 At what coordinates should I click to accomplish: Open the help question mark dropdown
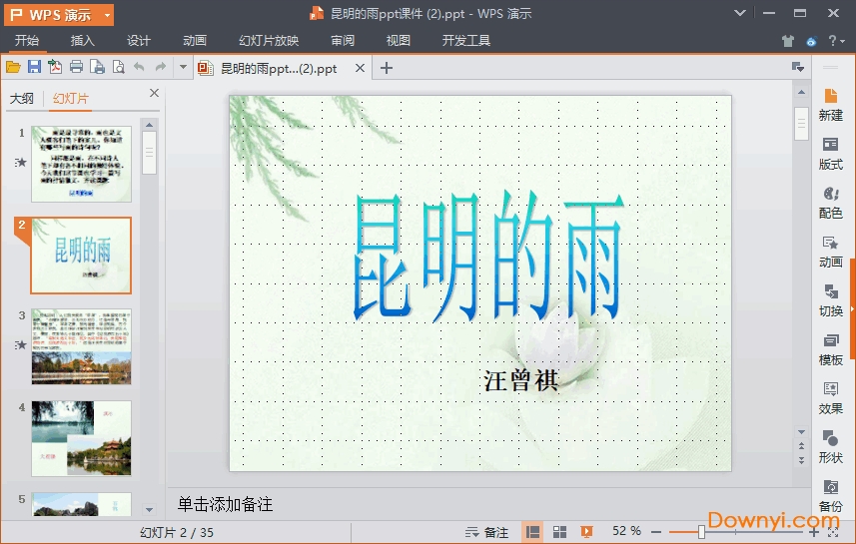coord(836,41)
